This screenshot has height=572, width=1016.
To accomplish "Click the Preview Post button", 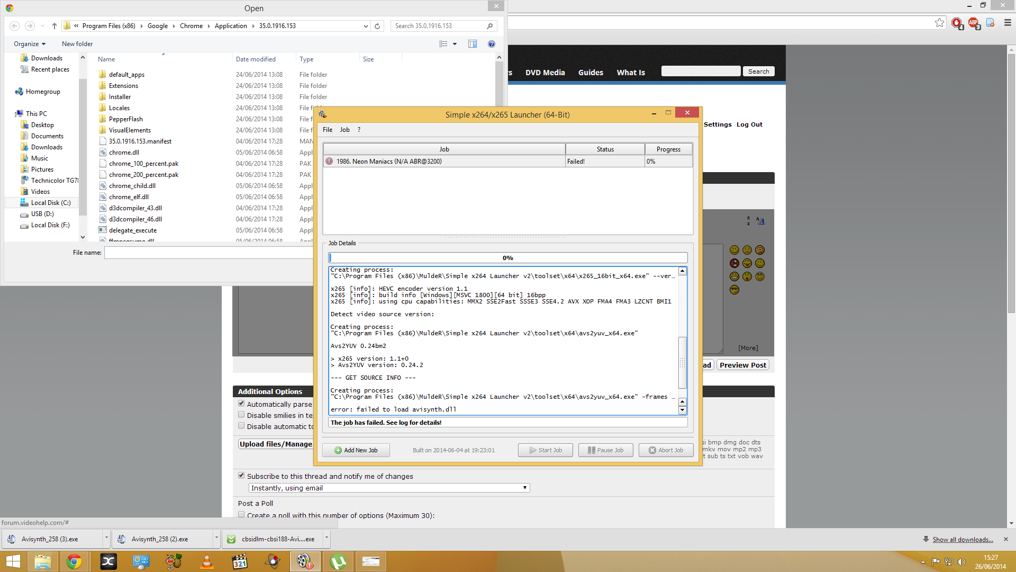I will 742,365.
